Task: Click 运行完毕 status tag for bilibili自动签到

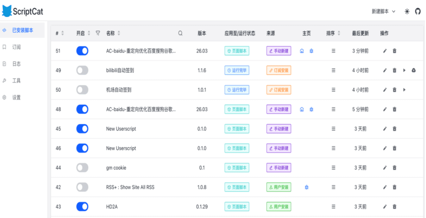Action: tap(237, 70)
